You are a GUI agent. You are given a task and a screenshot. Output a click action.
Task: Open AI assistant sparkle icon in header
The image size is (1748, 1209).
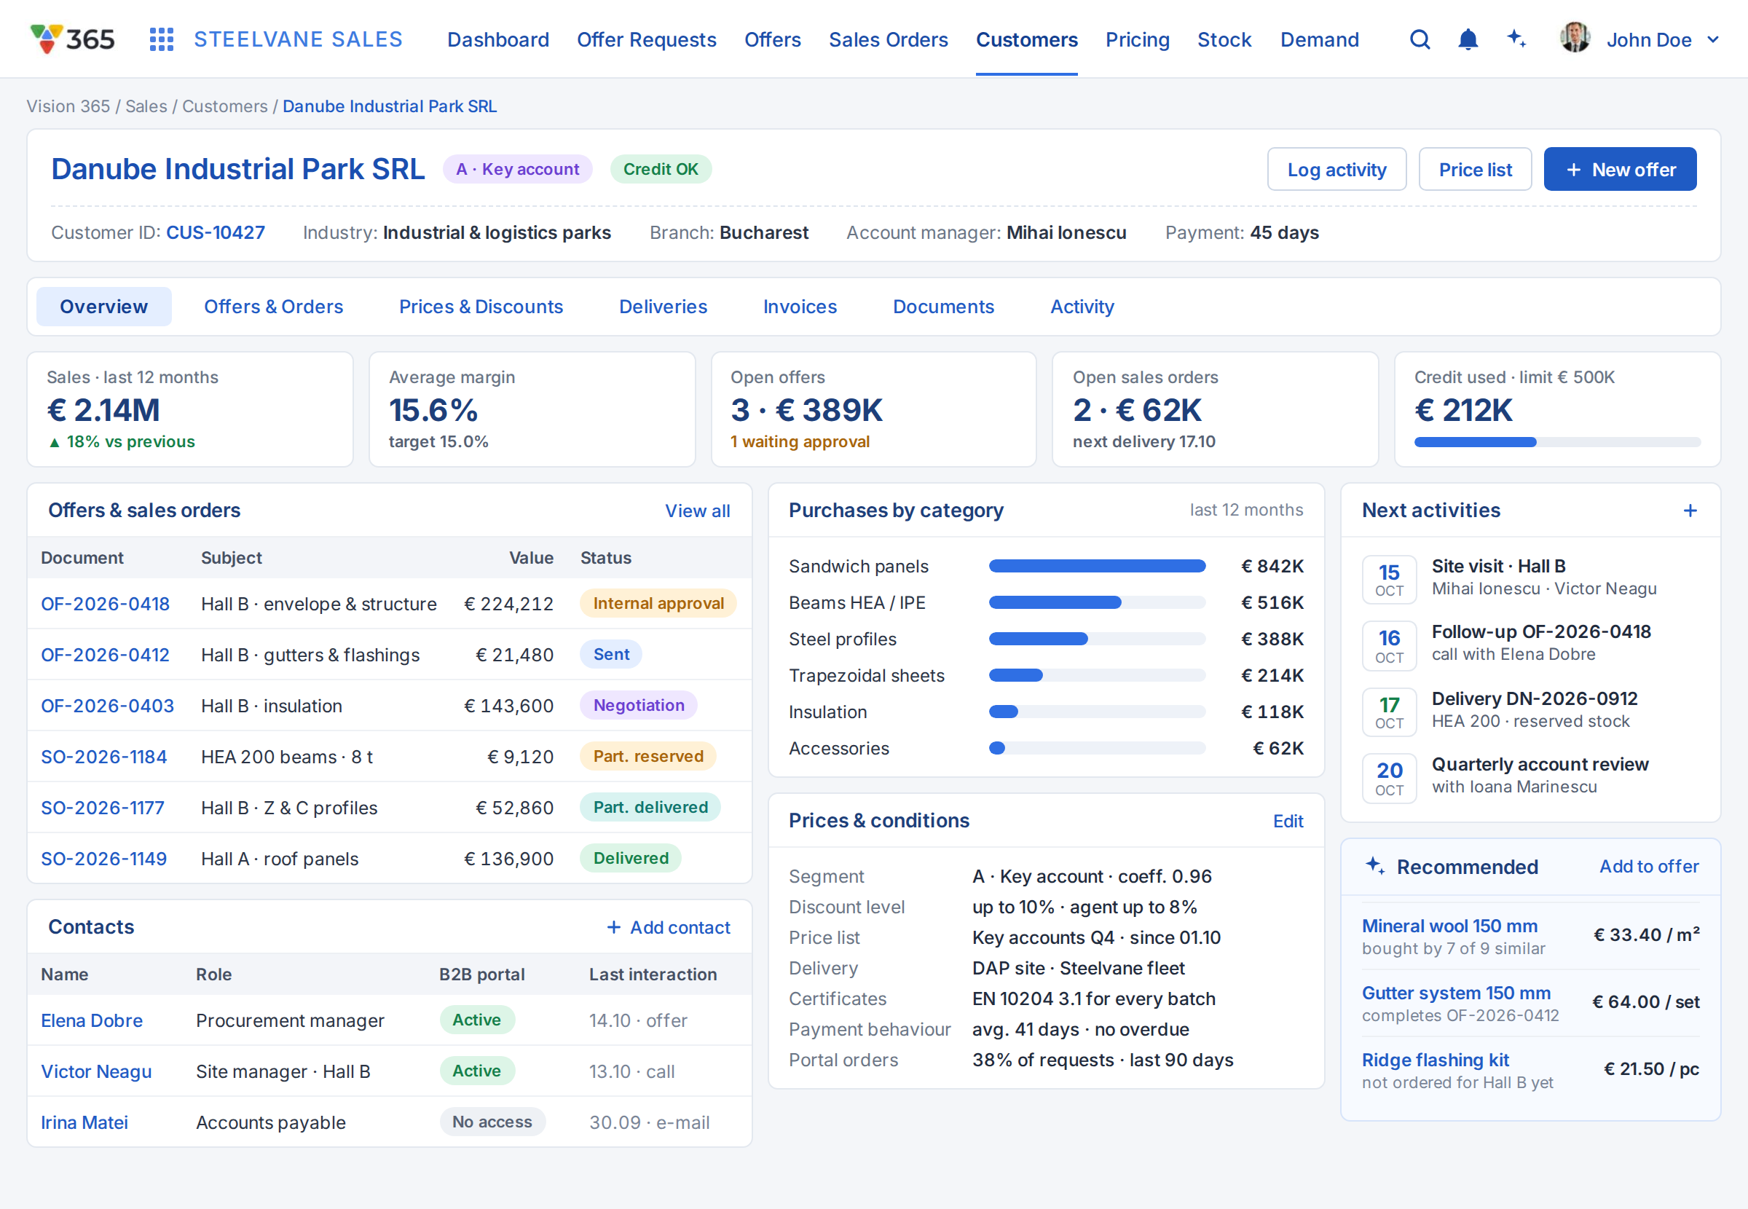(1516, 39)
